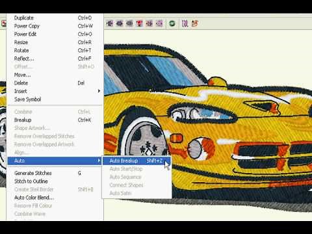Select Power Copy menu entry
Viewport: 312px width, 234px height.
click(x=55, y=26)
